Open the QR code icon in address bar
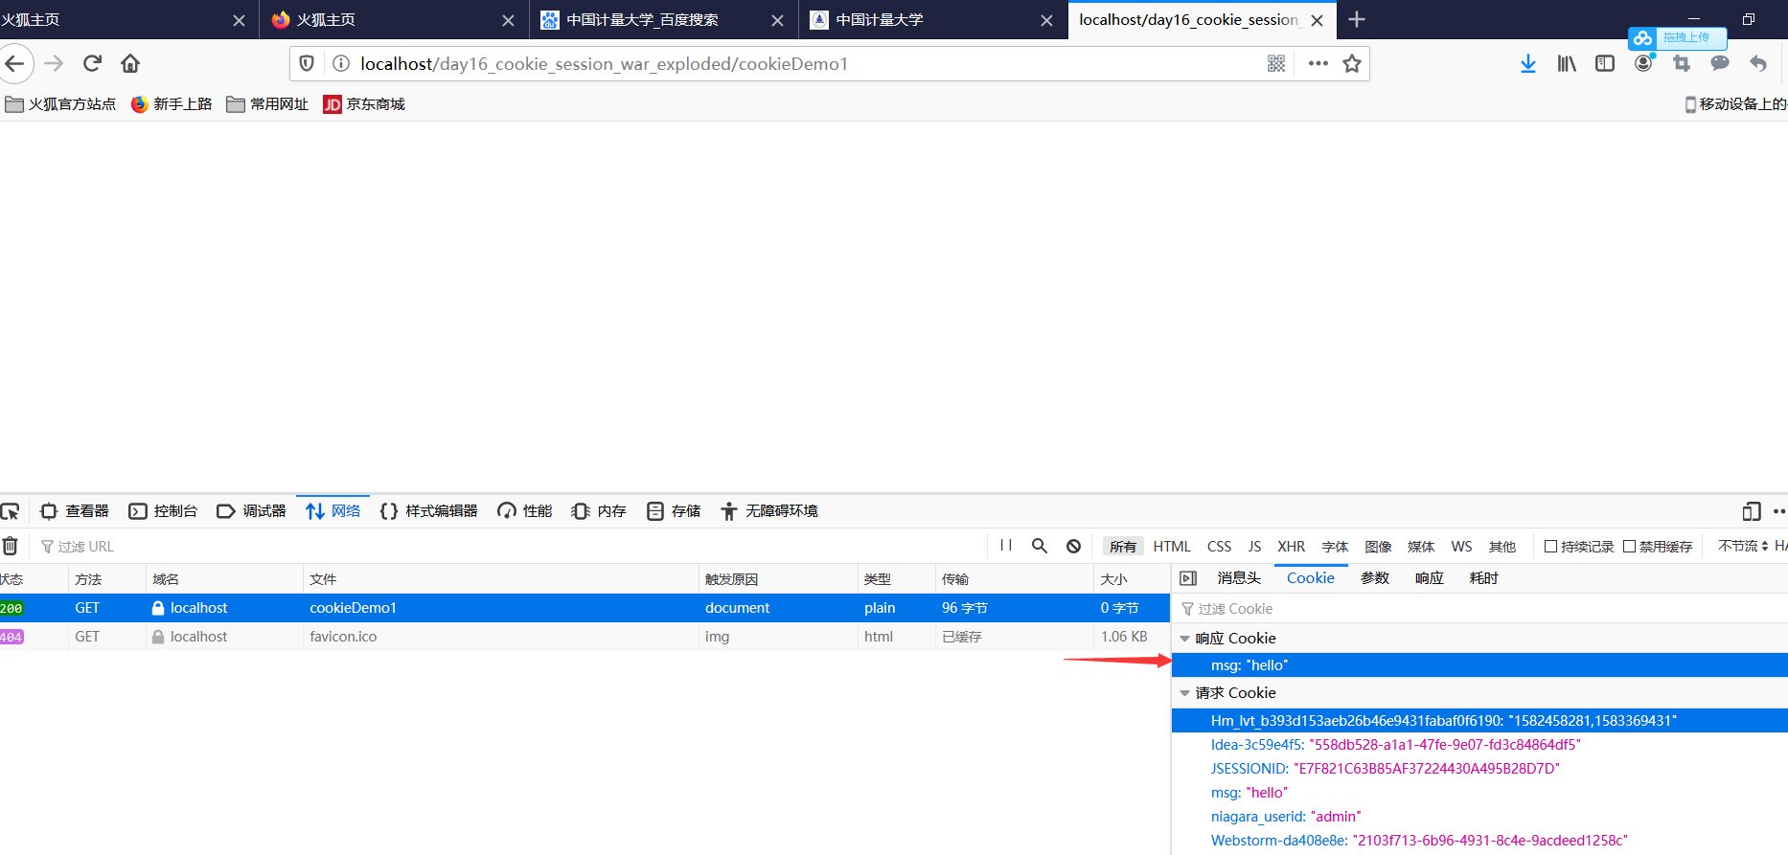The width and height of the screenshot is (1788, 855). pyautogui.click(x=1276, y=63)
